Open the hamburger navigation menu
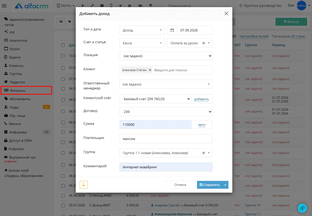The height and width of the screenshot is (216, 312). tap(4, 6)
